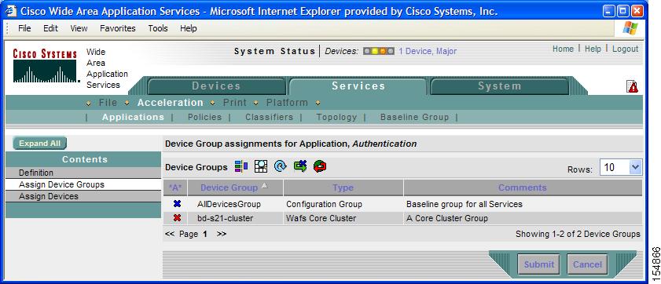Click the blue refresh icon in the toolbar
Image resolution: width=661 pixels, height=284 pixels.
(x=281, y=166)
